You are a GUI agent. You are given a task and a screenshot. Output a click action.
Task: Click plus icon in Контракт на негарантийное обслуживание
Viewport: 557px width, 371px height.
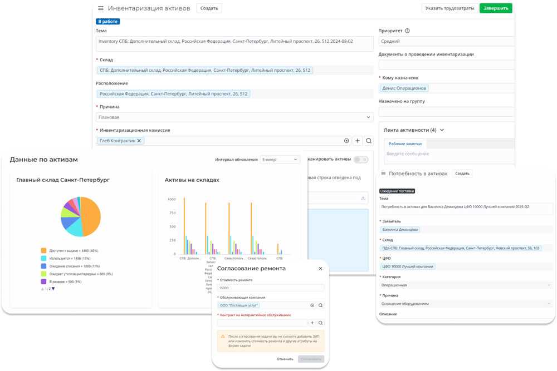312,323
